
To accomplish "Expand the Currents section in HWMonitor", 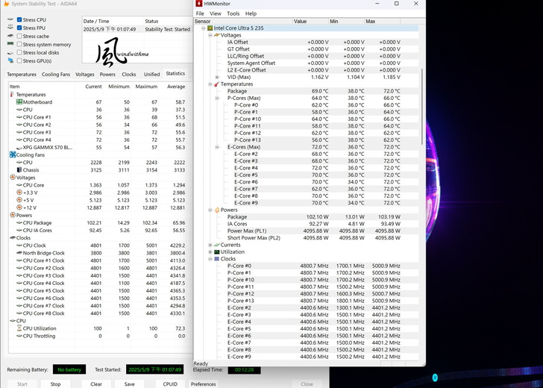I will pos(210,245).
